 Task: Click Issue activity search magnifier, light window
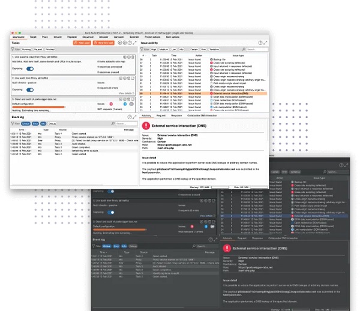(x=244, y=49)
